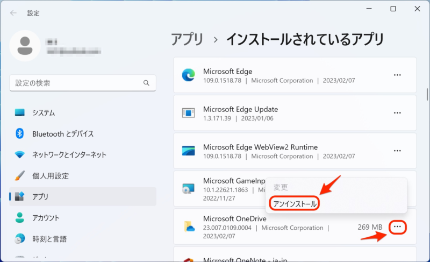Viewport: 430px width, 262px height.
Task: Open 時刻と言語 settings
Action: point(83,239)
